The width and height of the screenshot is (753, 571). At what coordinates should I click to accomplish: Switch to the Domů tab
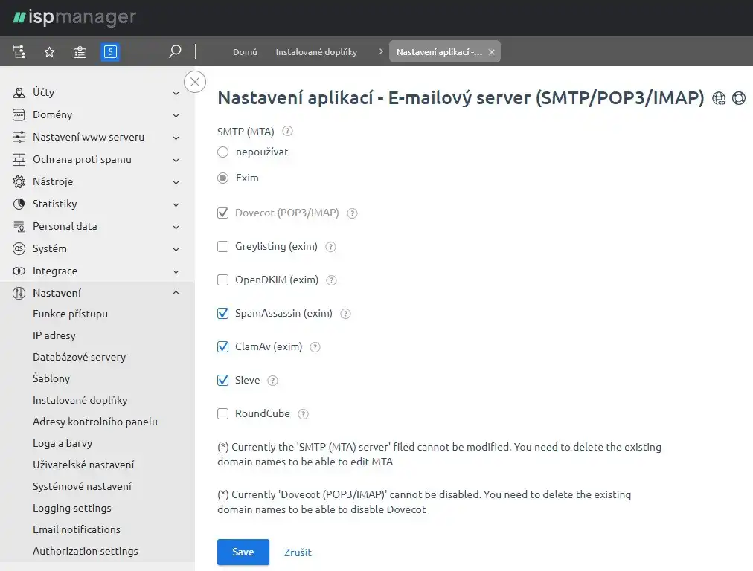point(245,52)
